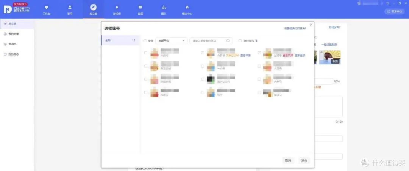Tick the checkbox for 大风号 account
Image resolution: width=409 pixels, height=171 pixels.
[x=259, y=66]
